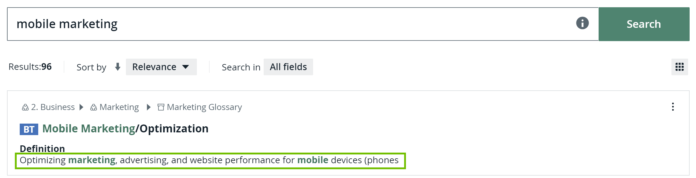Open the Marketing Glossary breadcrumb
Screen dimensions: 696x178
204,107
